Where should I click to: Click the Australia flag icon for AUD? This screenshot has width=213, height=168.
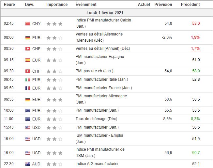pyautogui.click(x=28, y=164)
